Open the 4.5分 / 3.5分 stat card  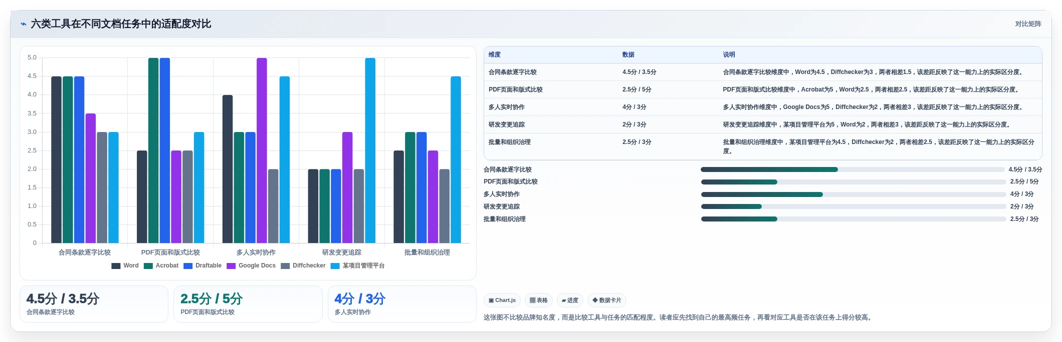[94, 304]
